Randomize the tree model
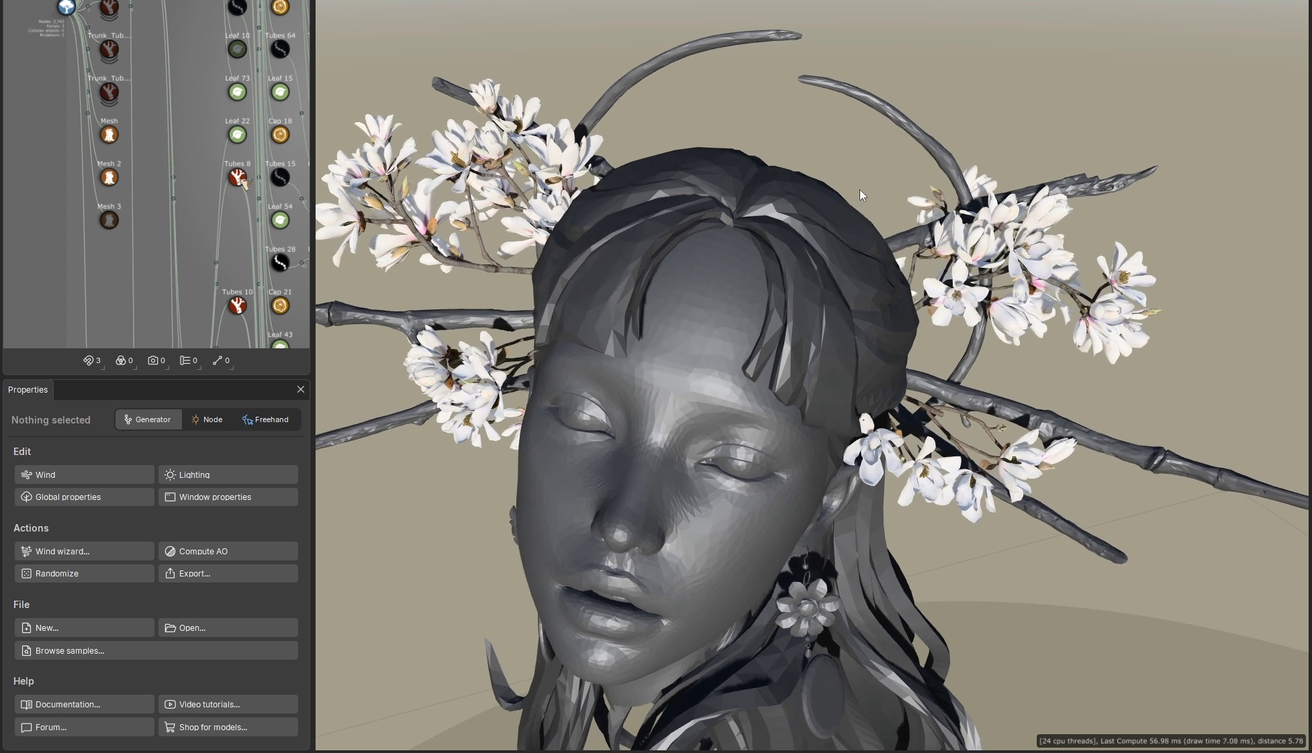 click(84, 574)
